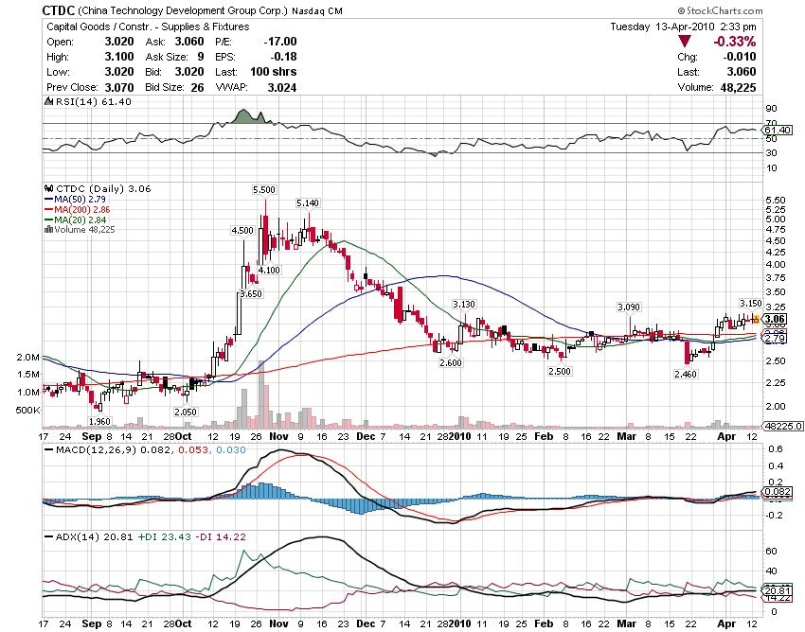Click the red MA(200) legend line

pos(48,209)
